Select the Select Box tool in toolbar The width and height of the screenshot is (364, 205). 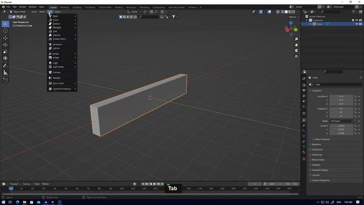pos(5,24)
